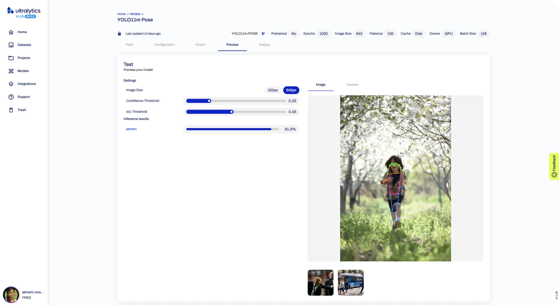The image size is (559, 305).
Task: Open the Configuration tab
Action: tap(164, 45)
